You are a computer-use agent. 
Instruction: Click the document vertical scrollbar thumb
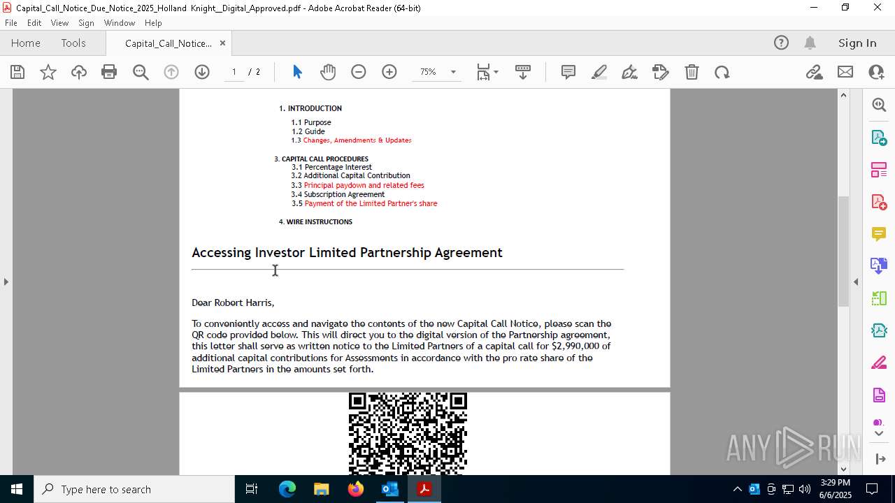click(x=843, y=251)
